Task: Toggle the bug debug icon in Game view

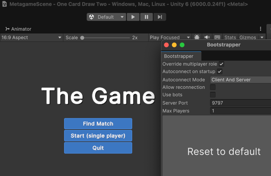Action: click(197, 37)
